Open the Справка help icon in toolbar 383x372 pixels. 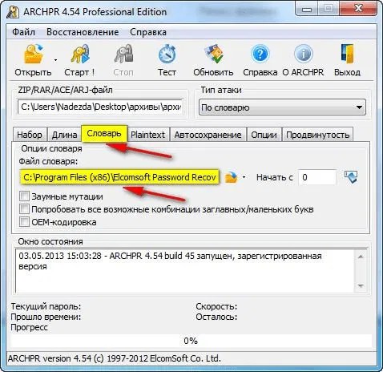tap(260, 55)
